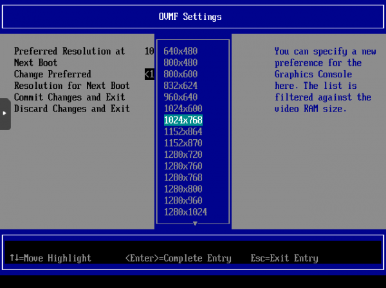
Task: Click Change Preferred Resolution for Next Boot
Action: (x=71, y=80)
